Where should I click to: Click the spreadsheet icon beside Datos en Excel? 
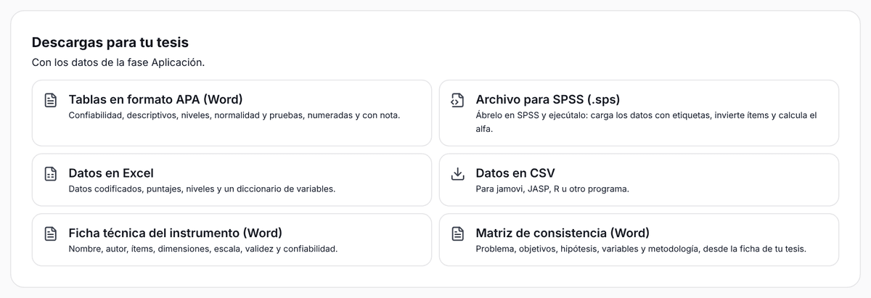[50, 174]
